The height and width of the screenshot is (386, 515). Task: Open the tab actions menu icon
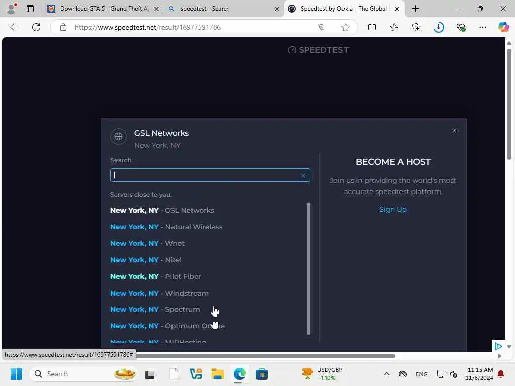click(30, 9)
